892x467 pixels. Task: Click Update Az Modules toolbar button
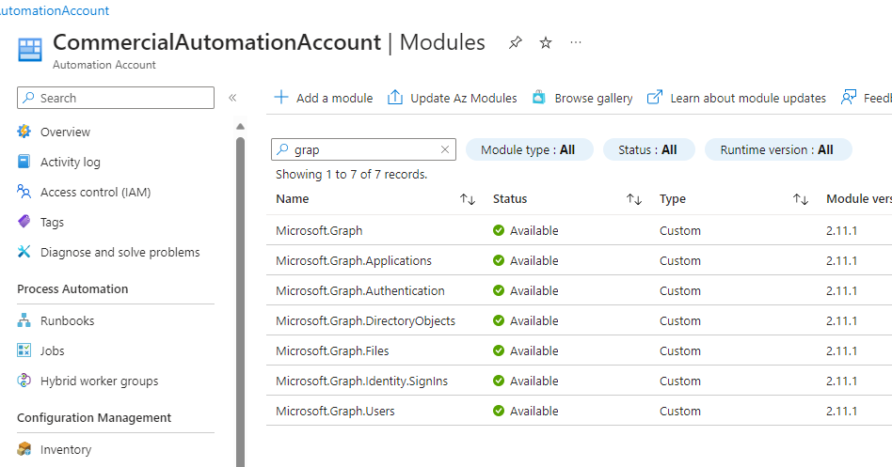[453, 98]
